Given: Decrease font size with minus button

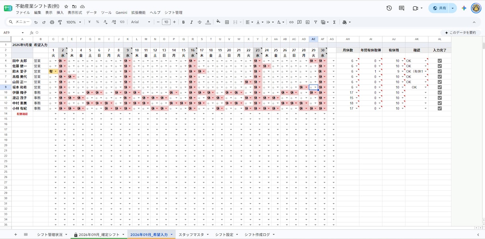Looking at the screenshot, I should click(158, 22).
